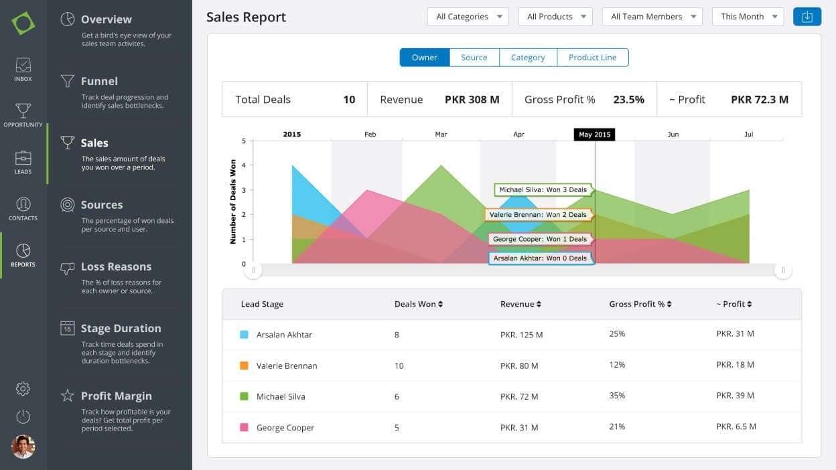Click Valerie Brennan orange color swatch
This screenshot has width=836, height=470.
pos(245,366)
